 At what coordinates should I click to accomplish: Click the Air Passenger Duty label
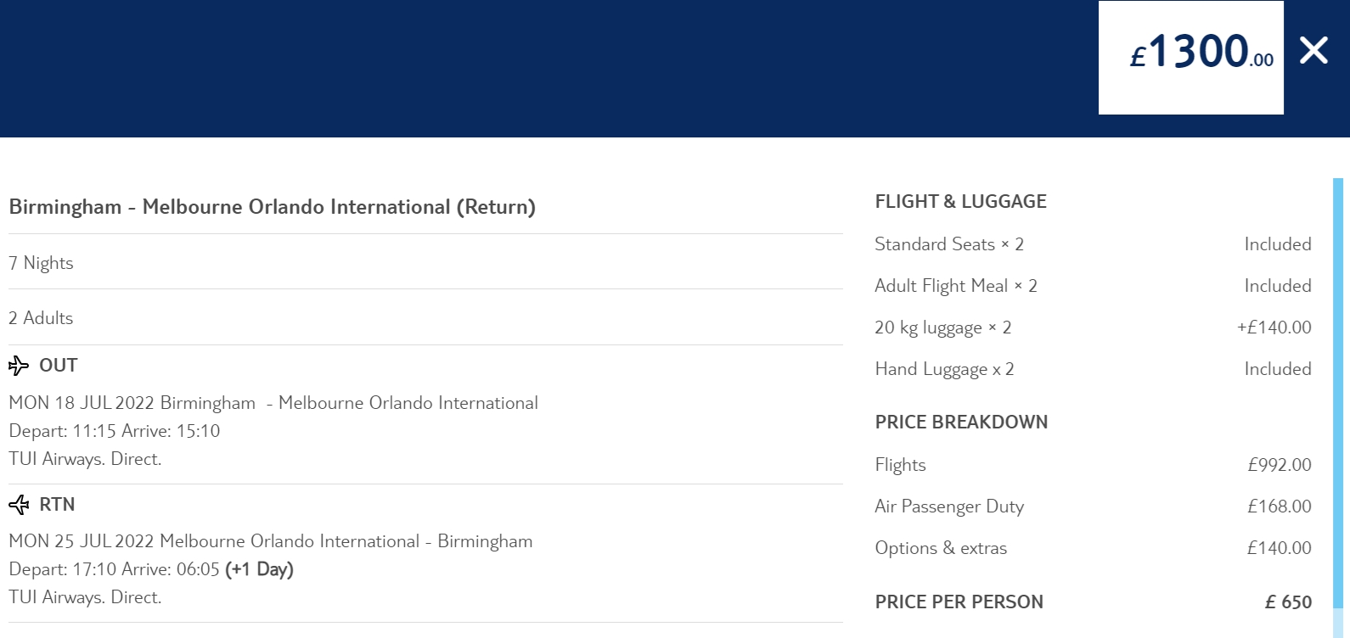click(x=949, y=506)
